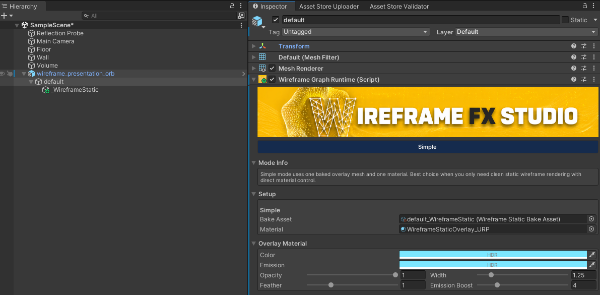
Task: Open Transform help reference icon
Action: point(574,46)
